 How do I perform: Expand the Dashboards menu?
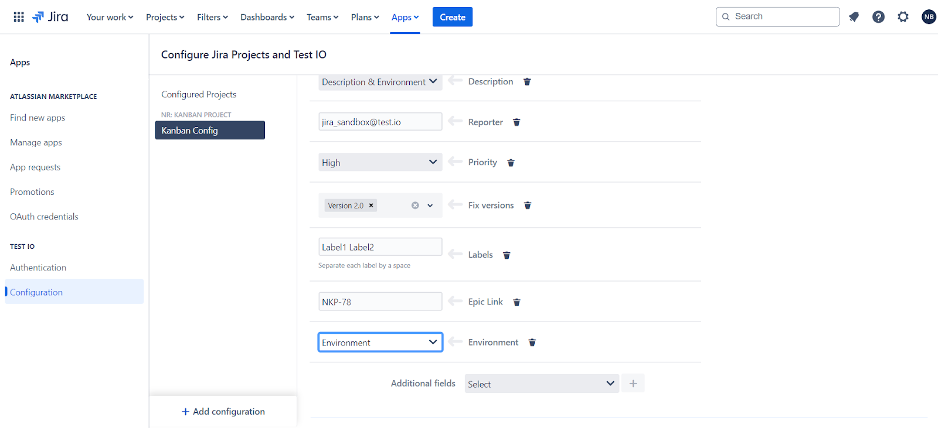point(267,17)
